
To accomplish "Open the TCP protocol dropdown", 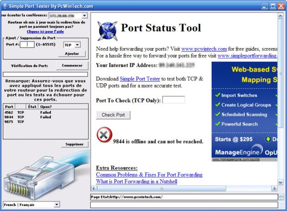I will point(77,45).
